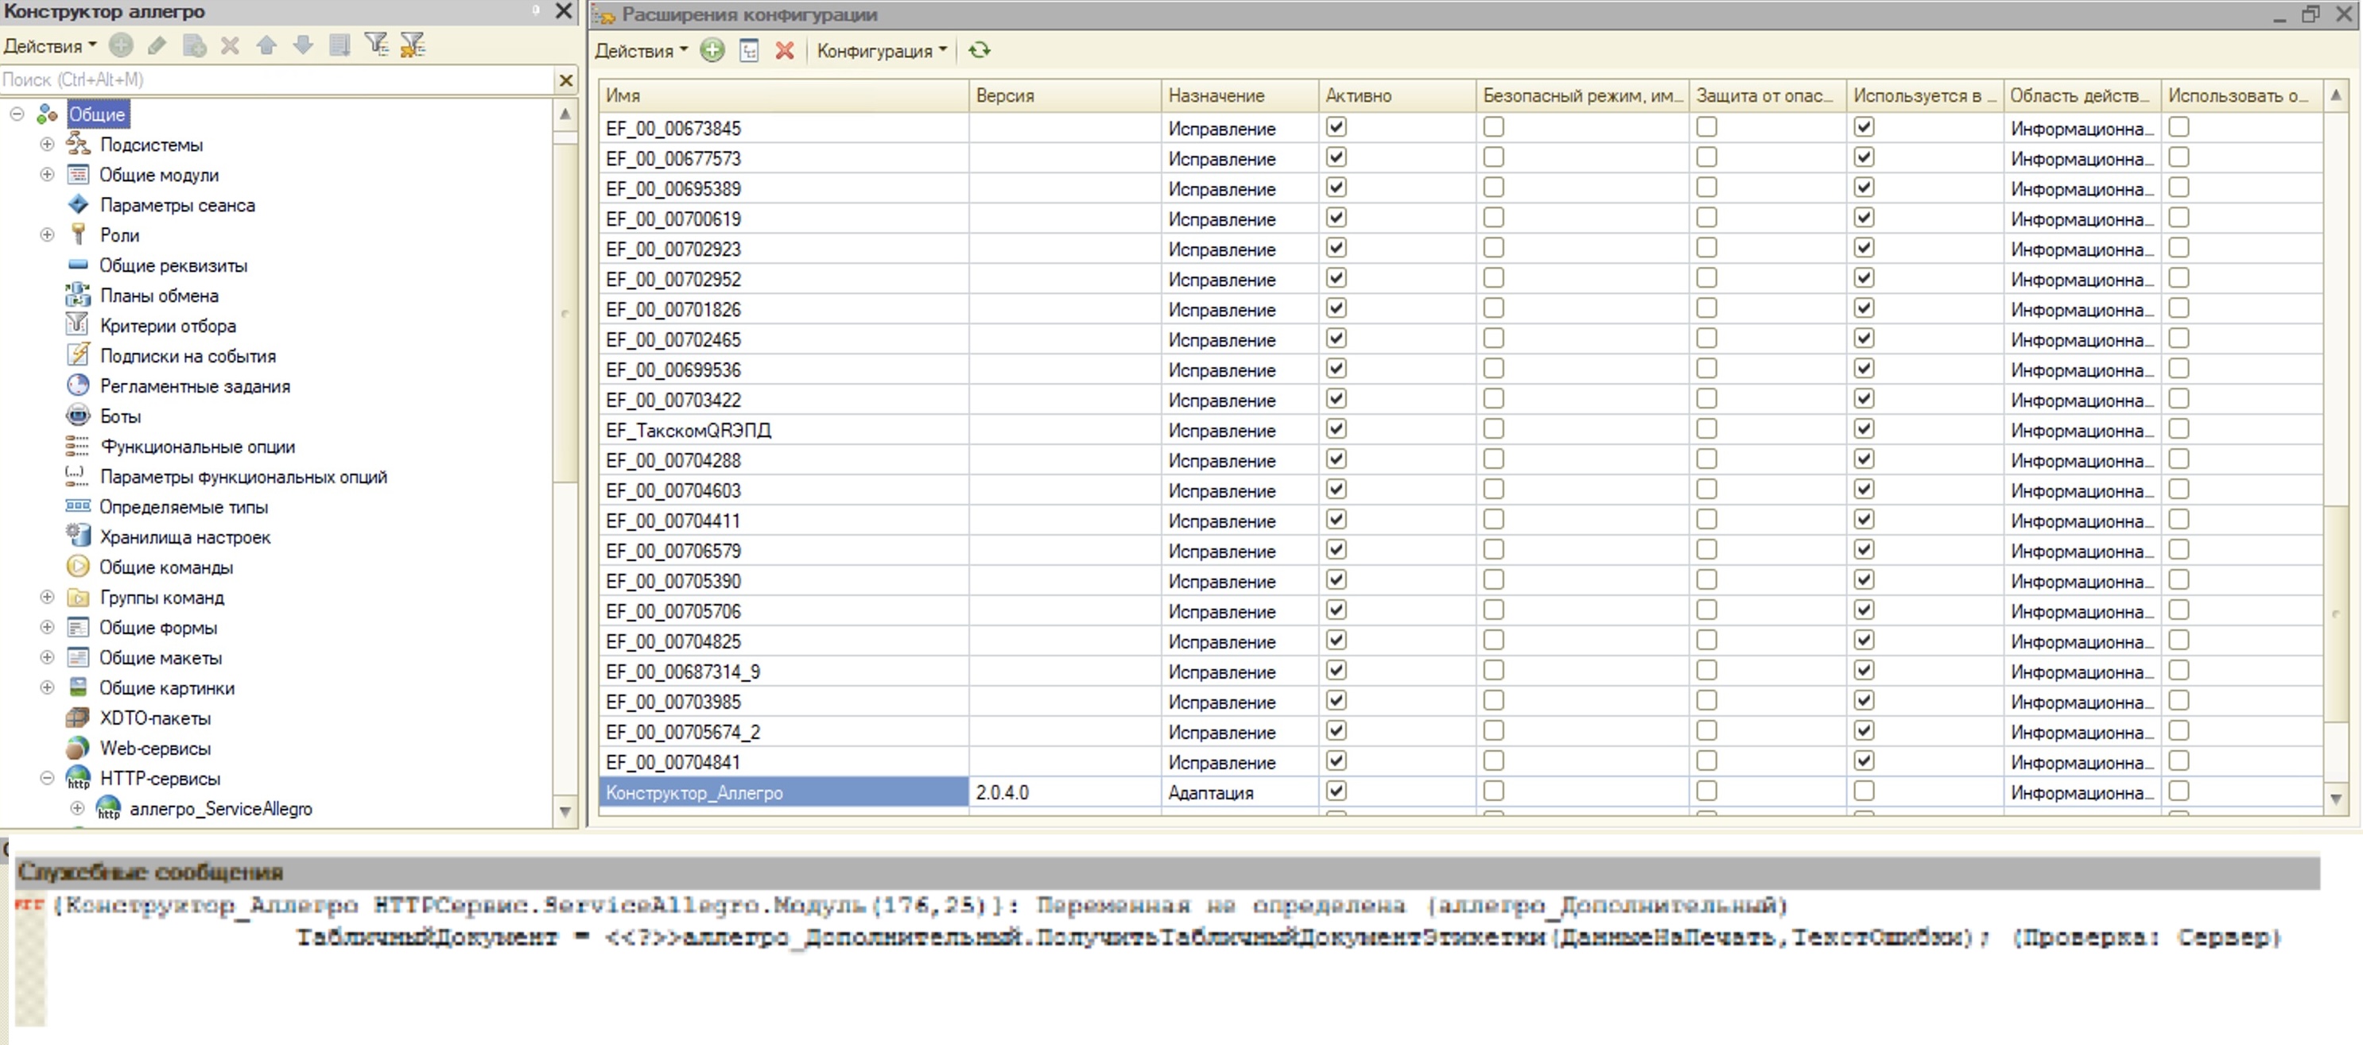Expand the Общие модули tree node
The height and width of the screenshot is (1045, 2363).
coord(47,174)
